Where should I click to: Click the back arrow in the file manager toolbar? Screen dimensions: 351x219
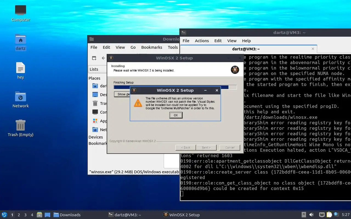pos(103,58)
